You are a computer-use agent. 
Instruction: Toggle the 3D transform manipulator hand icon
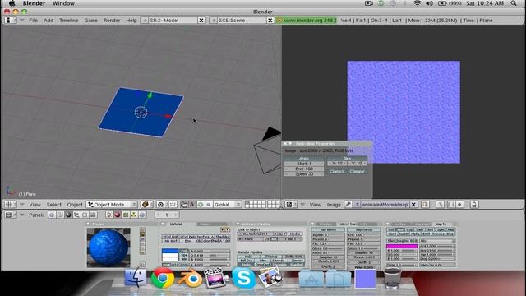(x=184, y=205)
